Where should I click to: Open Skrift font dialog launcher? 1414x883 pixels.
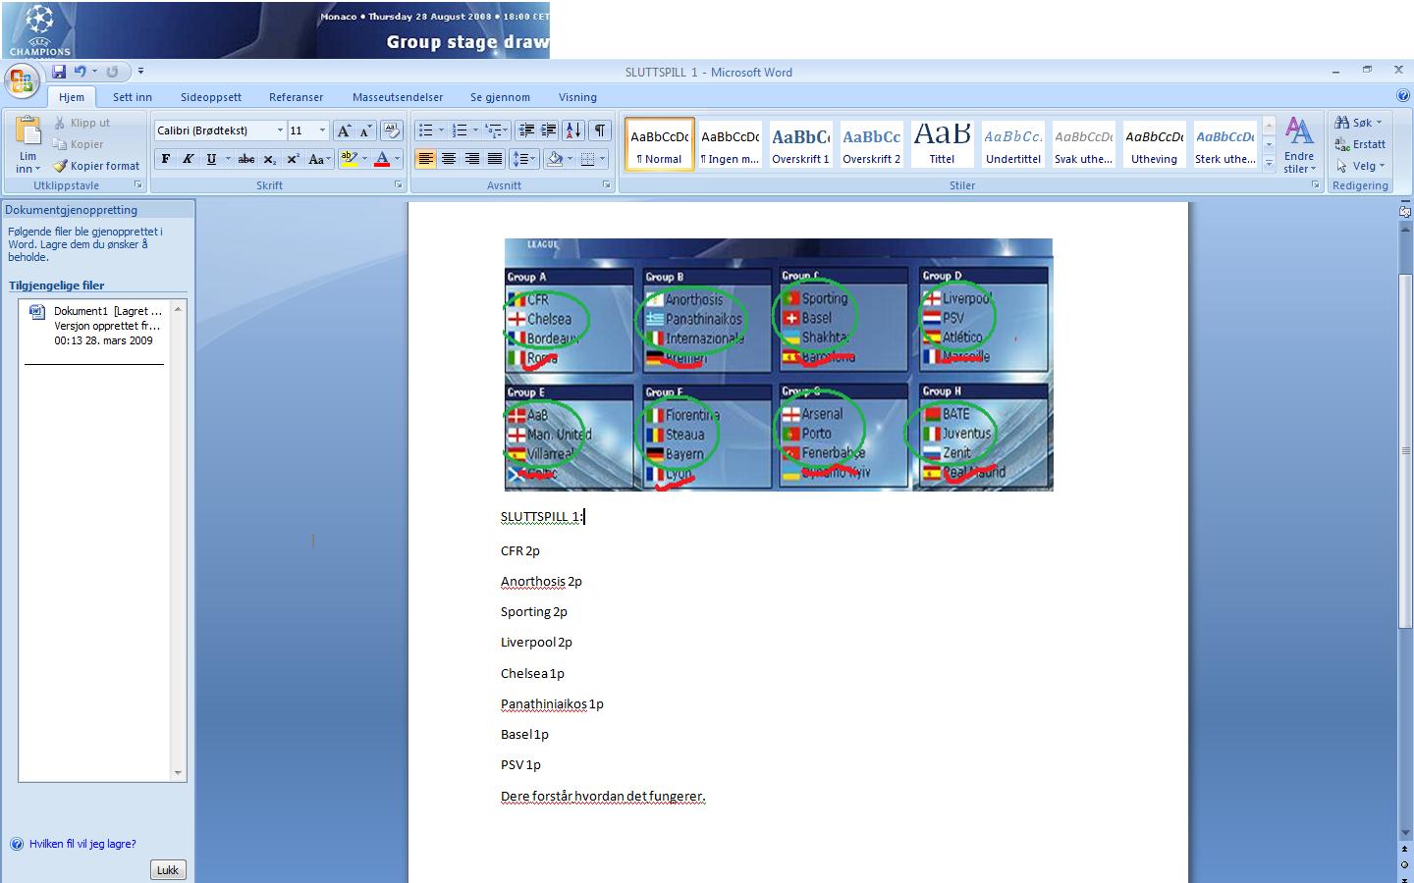tap(399, 184)
